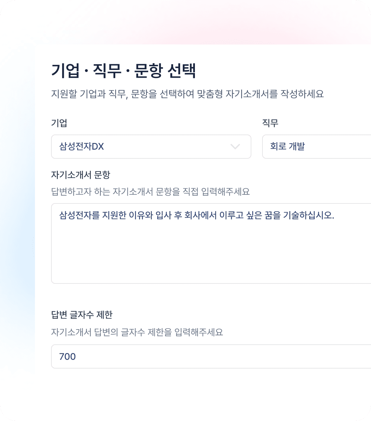Click the 삼성전자DX selected value text
Image resolution: width=371 pixels, height=421 pixels.
click(82, 147)
